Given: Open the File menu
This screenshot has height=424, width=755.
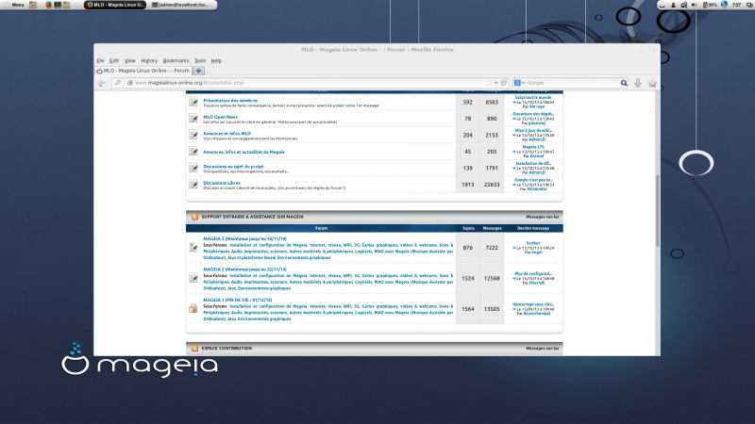Looking at the screenshot, I should pyautogui.click(x=100, y=60).
